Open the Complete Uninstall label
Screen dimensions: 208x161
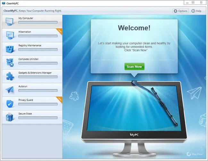(x=29, y=59)
